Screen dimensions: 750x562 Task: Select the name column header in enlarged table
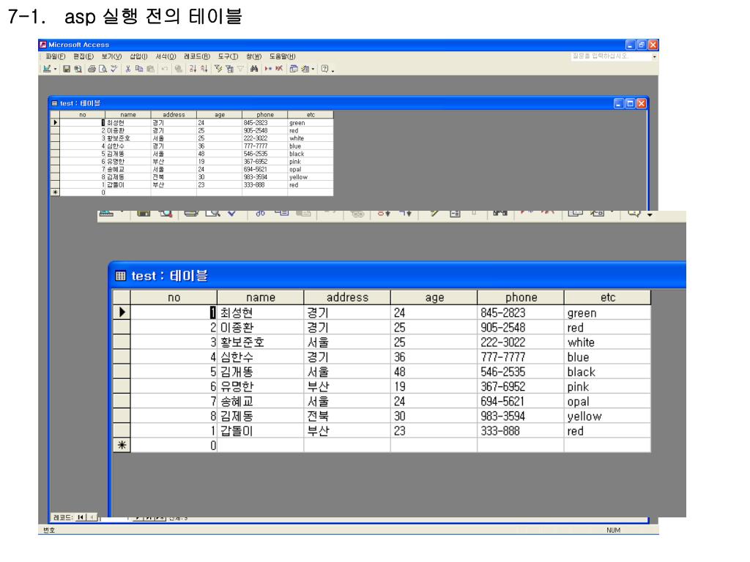tap(261, 297)
